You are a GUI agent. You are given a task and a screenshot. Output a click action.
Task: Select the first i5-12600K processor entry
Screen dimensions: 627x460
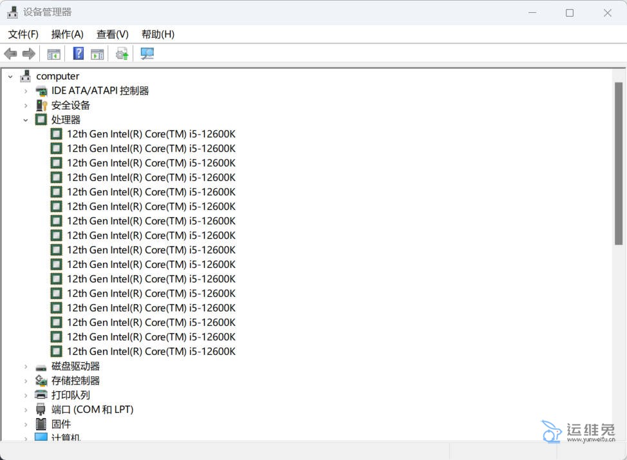151,134
